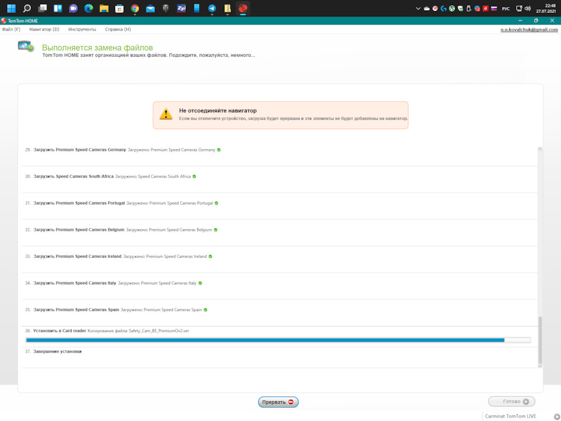561x421 pixels.
Task: Click green checkmark next to Speed Cameras Portugal
Action: coord(216,203)
